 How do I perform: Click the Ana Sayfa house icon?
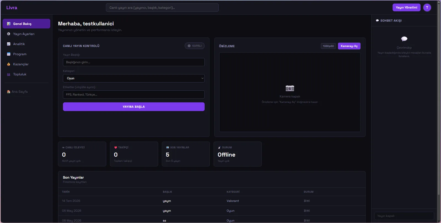pos(9,92)
